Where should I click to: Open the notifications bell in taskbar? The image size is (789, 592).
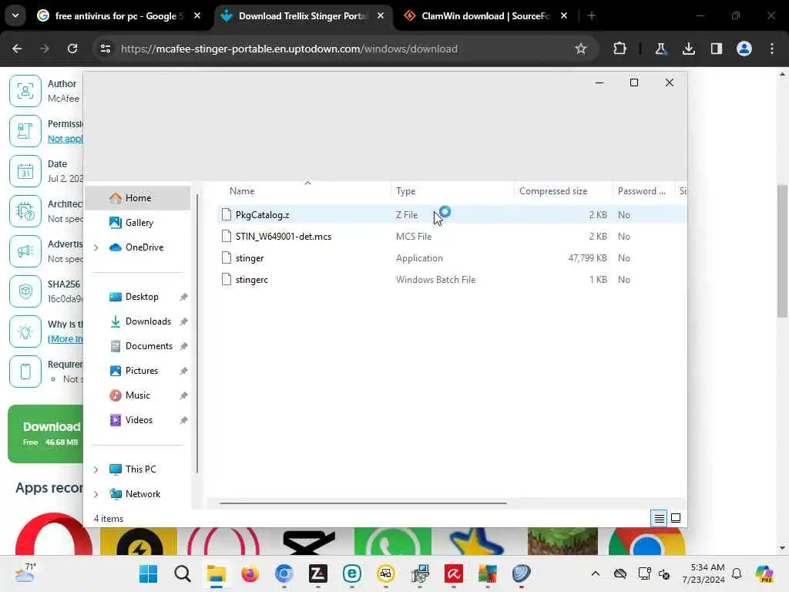click(737, 573)
